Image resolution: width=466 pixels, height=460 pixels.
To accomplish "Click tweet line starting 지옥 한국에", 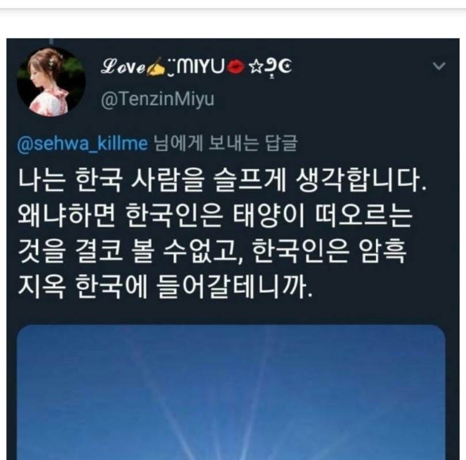I will pos(165,287).
